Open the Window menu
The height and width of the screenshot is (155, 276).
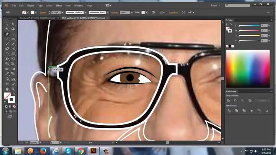click(x=78, y=6)
